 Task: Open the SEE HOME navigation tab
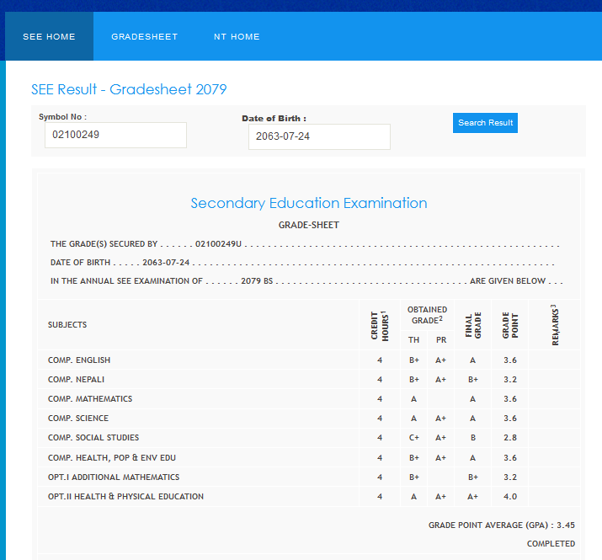click(x=49, y=37)
